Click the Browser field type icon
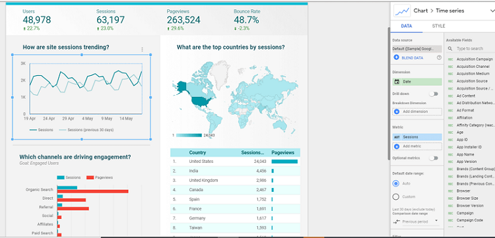Screen dimensions: 495x238 [450, 191]
